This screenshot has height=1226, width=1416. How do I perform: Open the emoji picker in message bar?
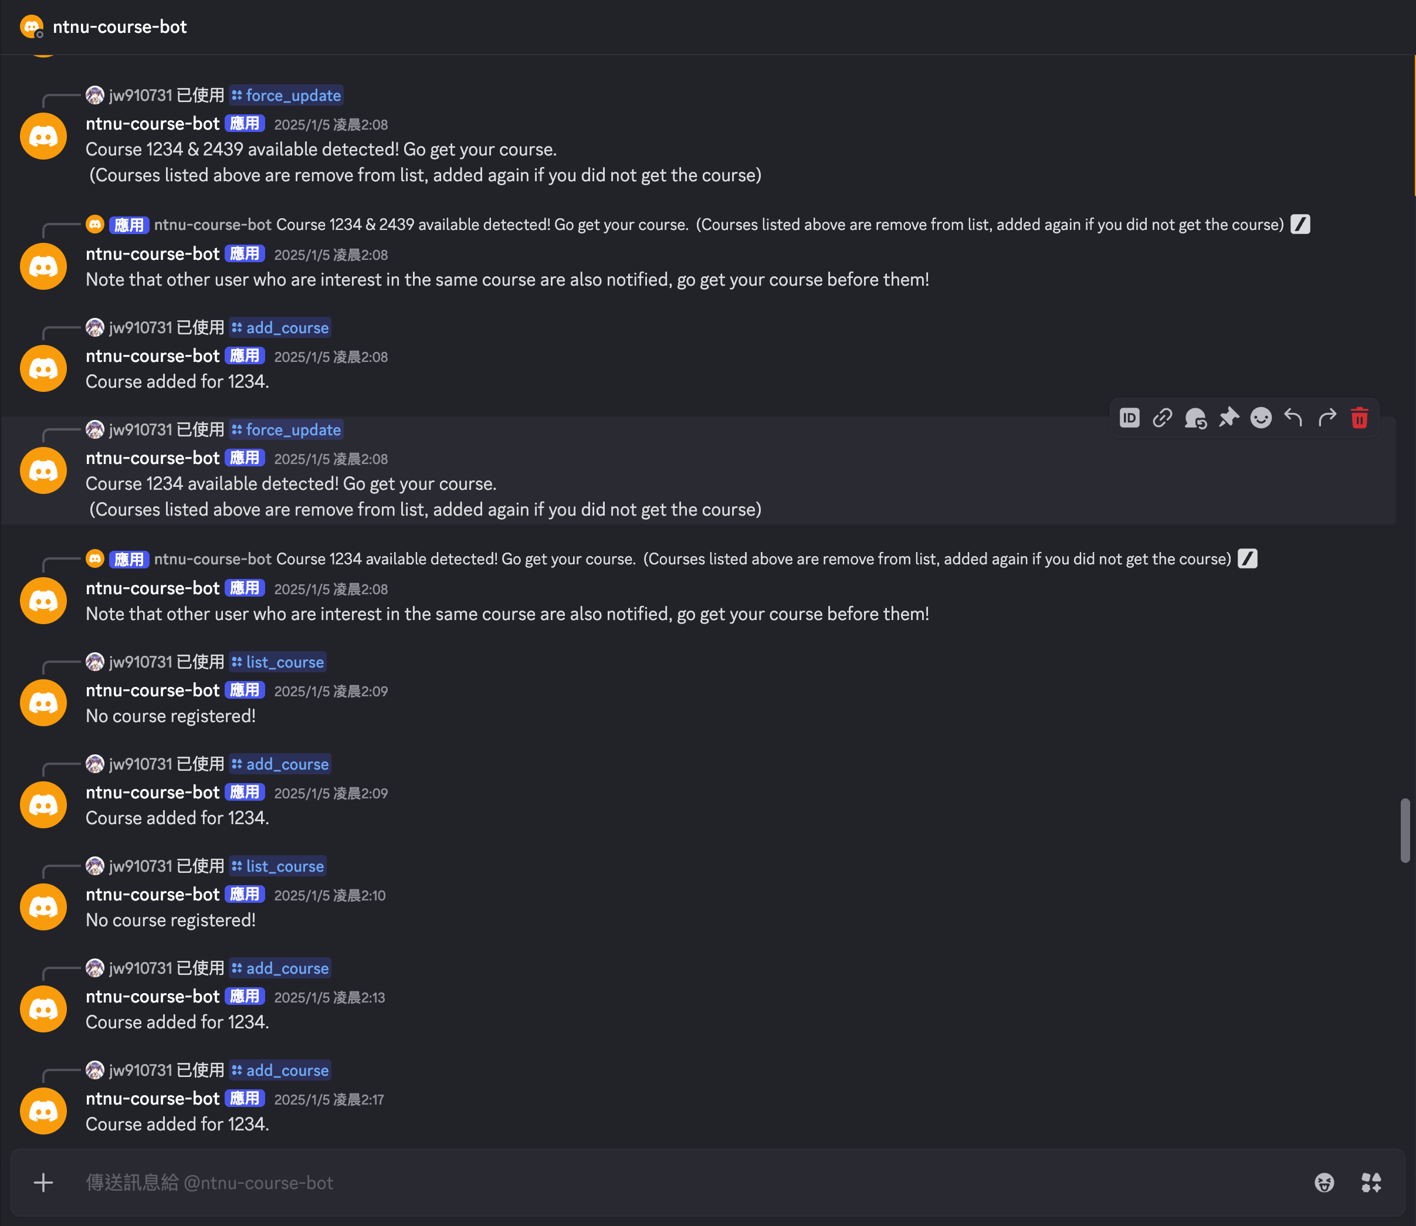[x=1324, y=1182]
